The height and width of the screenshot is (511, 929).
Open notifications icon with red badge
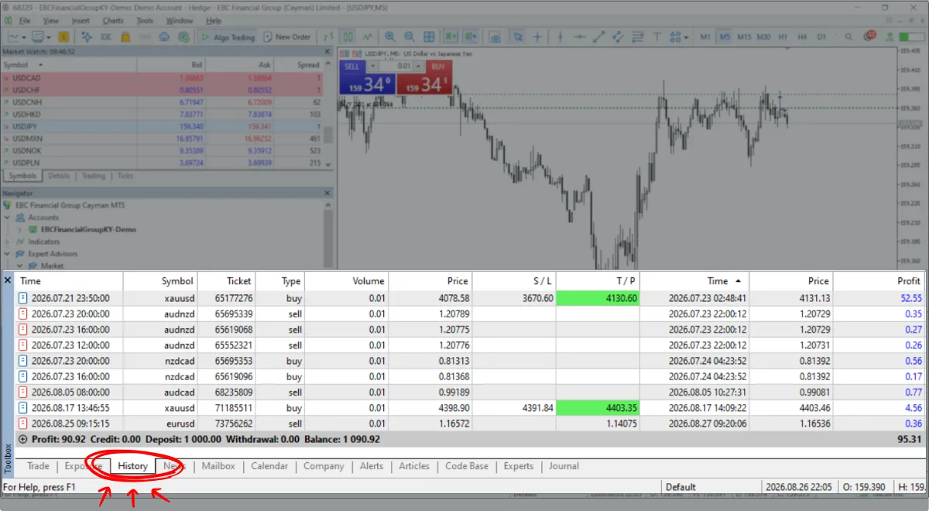[869, 36]
